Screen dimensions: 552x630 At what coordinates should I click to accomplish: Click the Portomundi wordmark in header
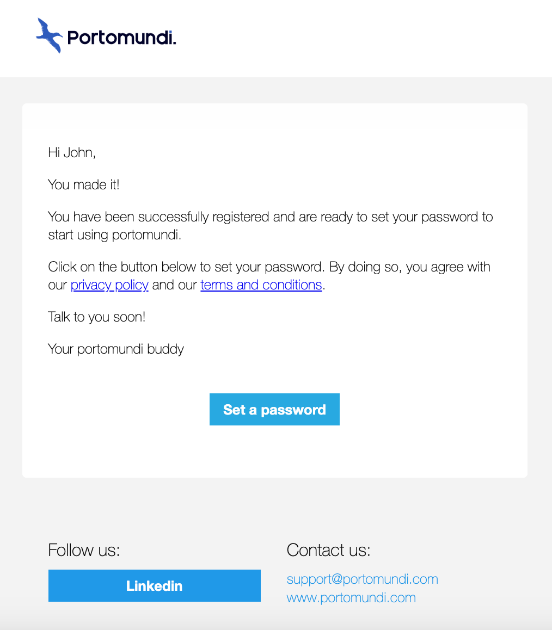click(x=121, y=38)
